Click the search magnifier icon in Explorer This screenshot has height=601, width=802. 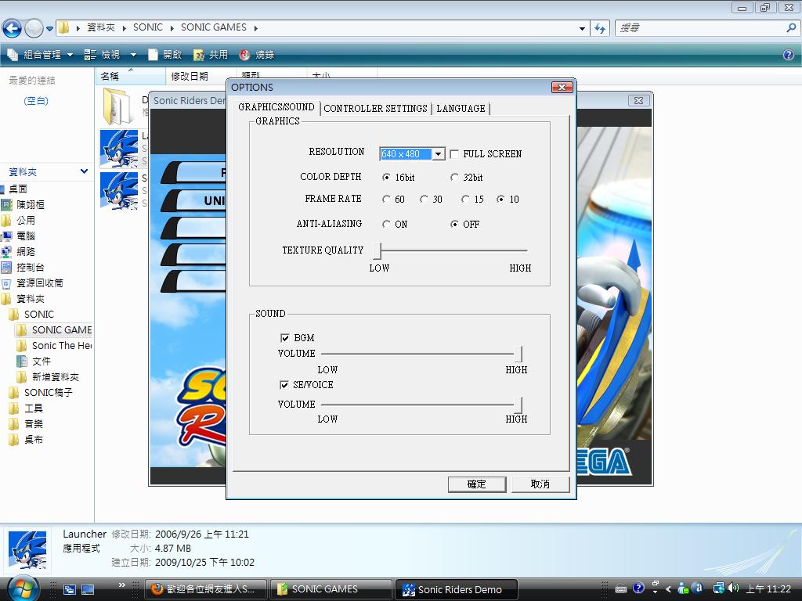point(791,27)
